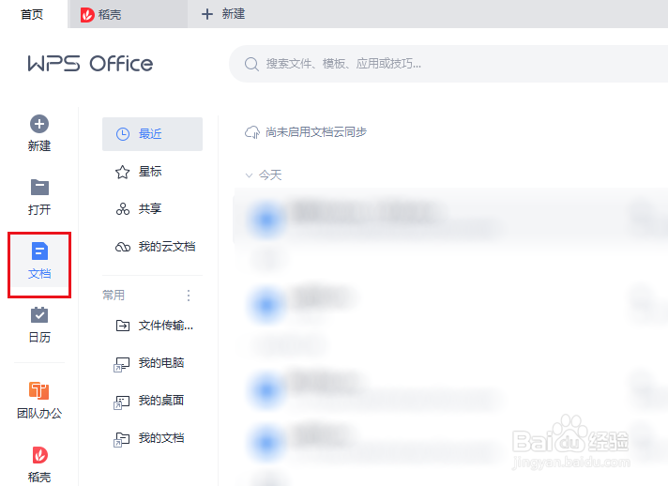Viewport: 668px width, 486px height.
Task: Click the 常用 section label
Action: click(114, 295)
